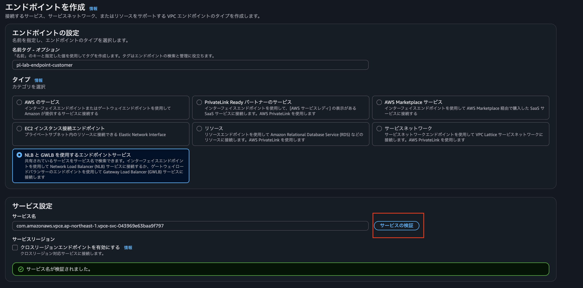The height and width of the screenshot is (288, 583).
Task: Select the AWS Marketplace サービス category
Action: pyautogui.click(x=380, y=102)
